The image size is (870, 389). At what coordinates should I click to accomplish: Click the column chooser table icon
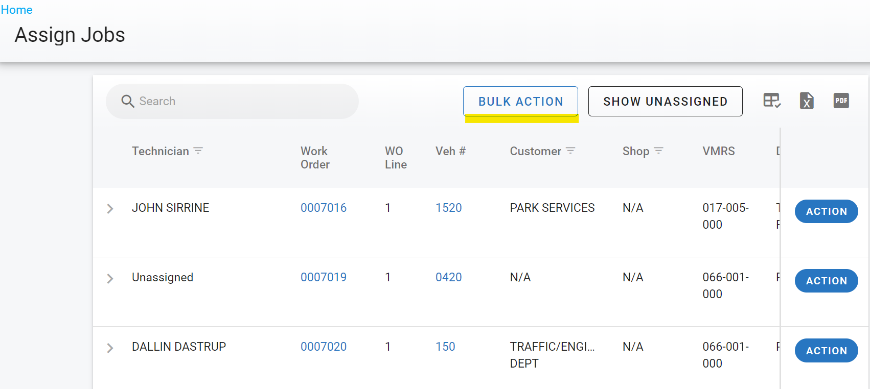[771, 101]
